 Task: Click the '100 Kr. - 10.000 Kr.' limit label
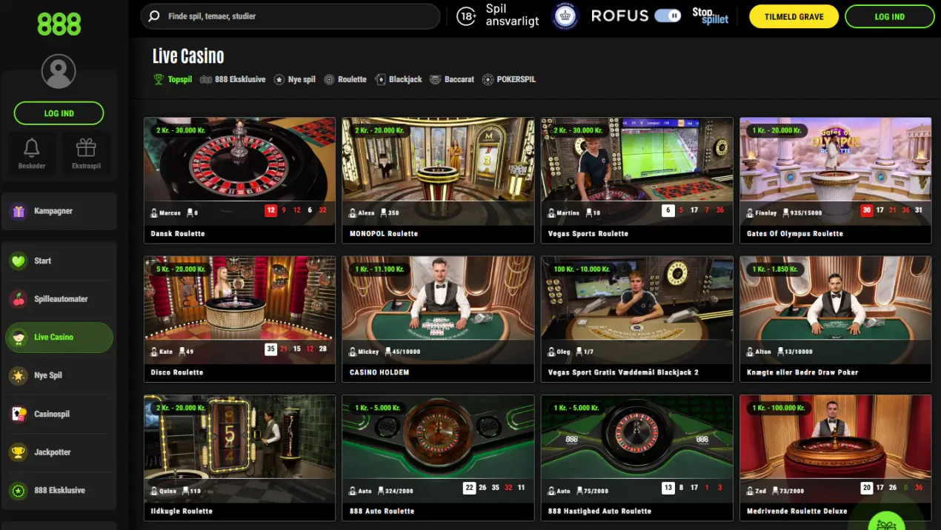(580, 269)
